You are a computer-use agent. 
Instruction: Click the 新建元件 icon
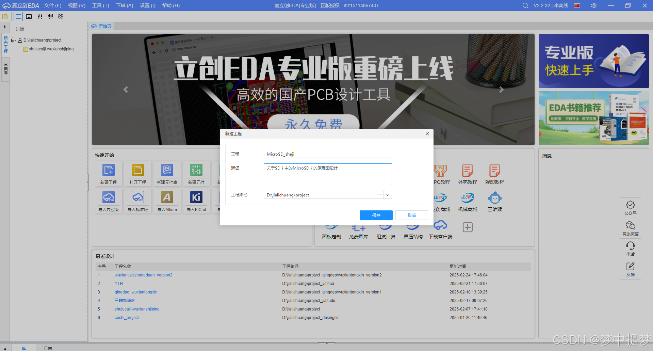(196, 170)
